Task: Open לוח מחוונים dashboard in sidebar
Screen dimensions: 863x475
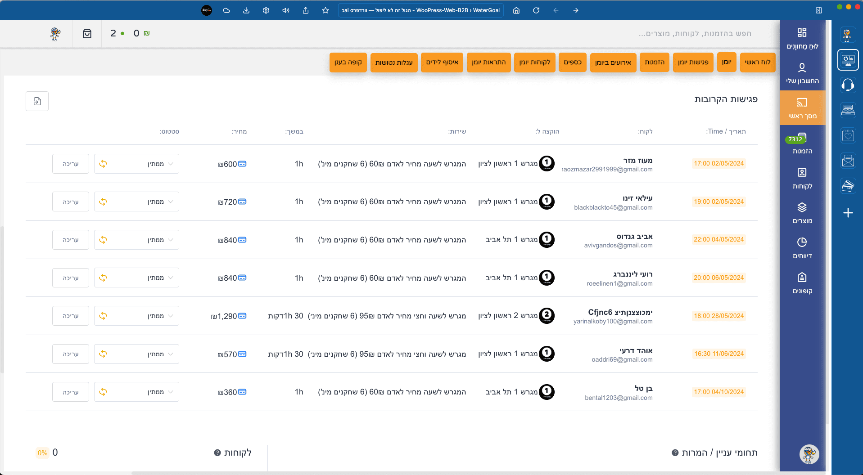Action: 802,38
